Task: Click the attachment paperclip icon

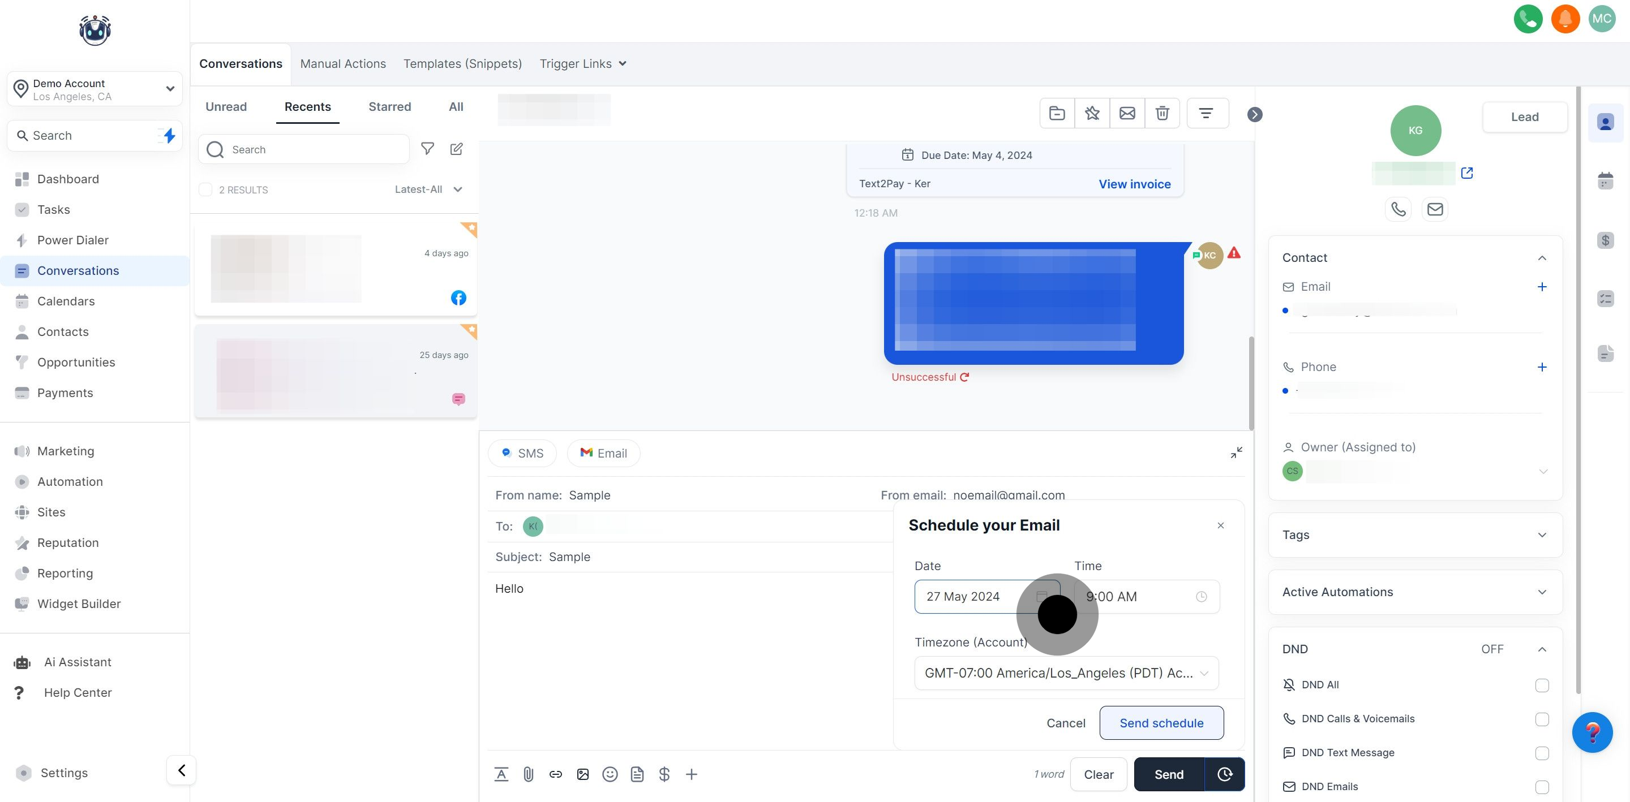Action: tap(529, 774)
